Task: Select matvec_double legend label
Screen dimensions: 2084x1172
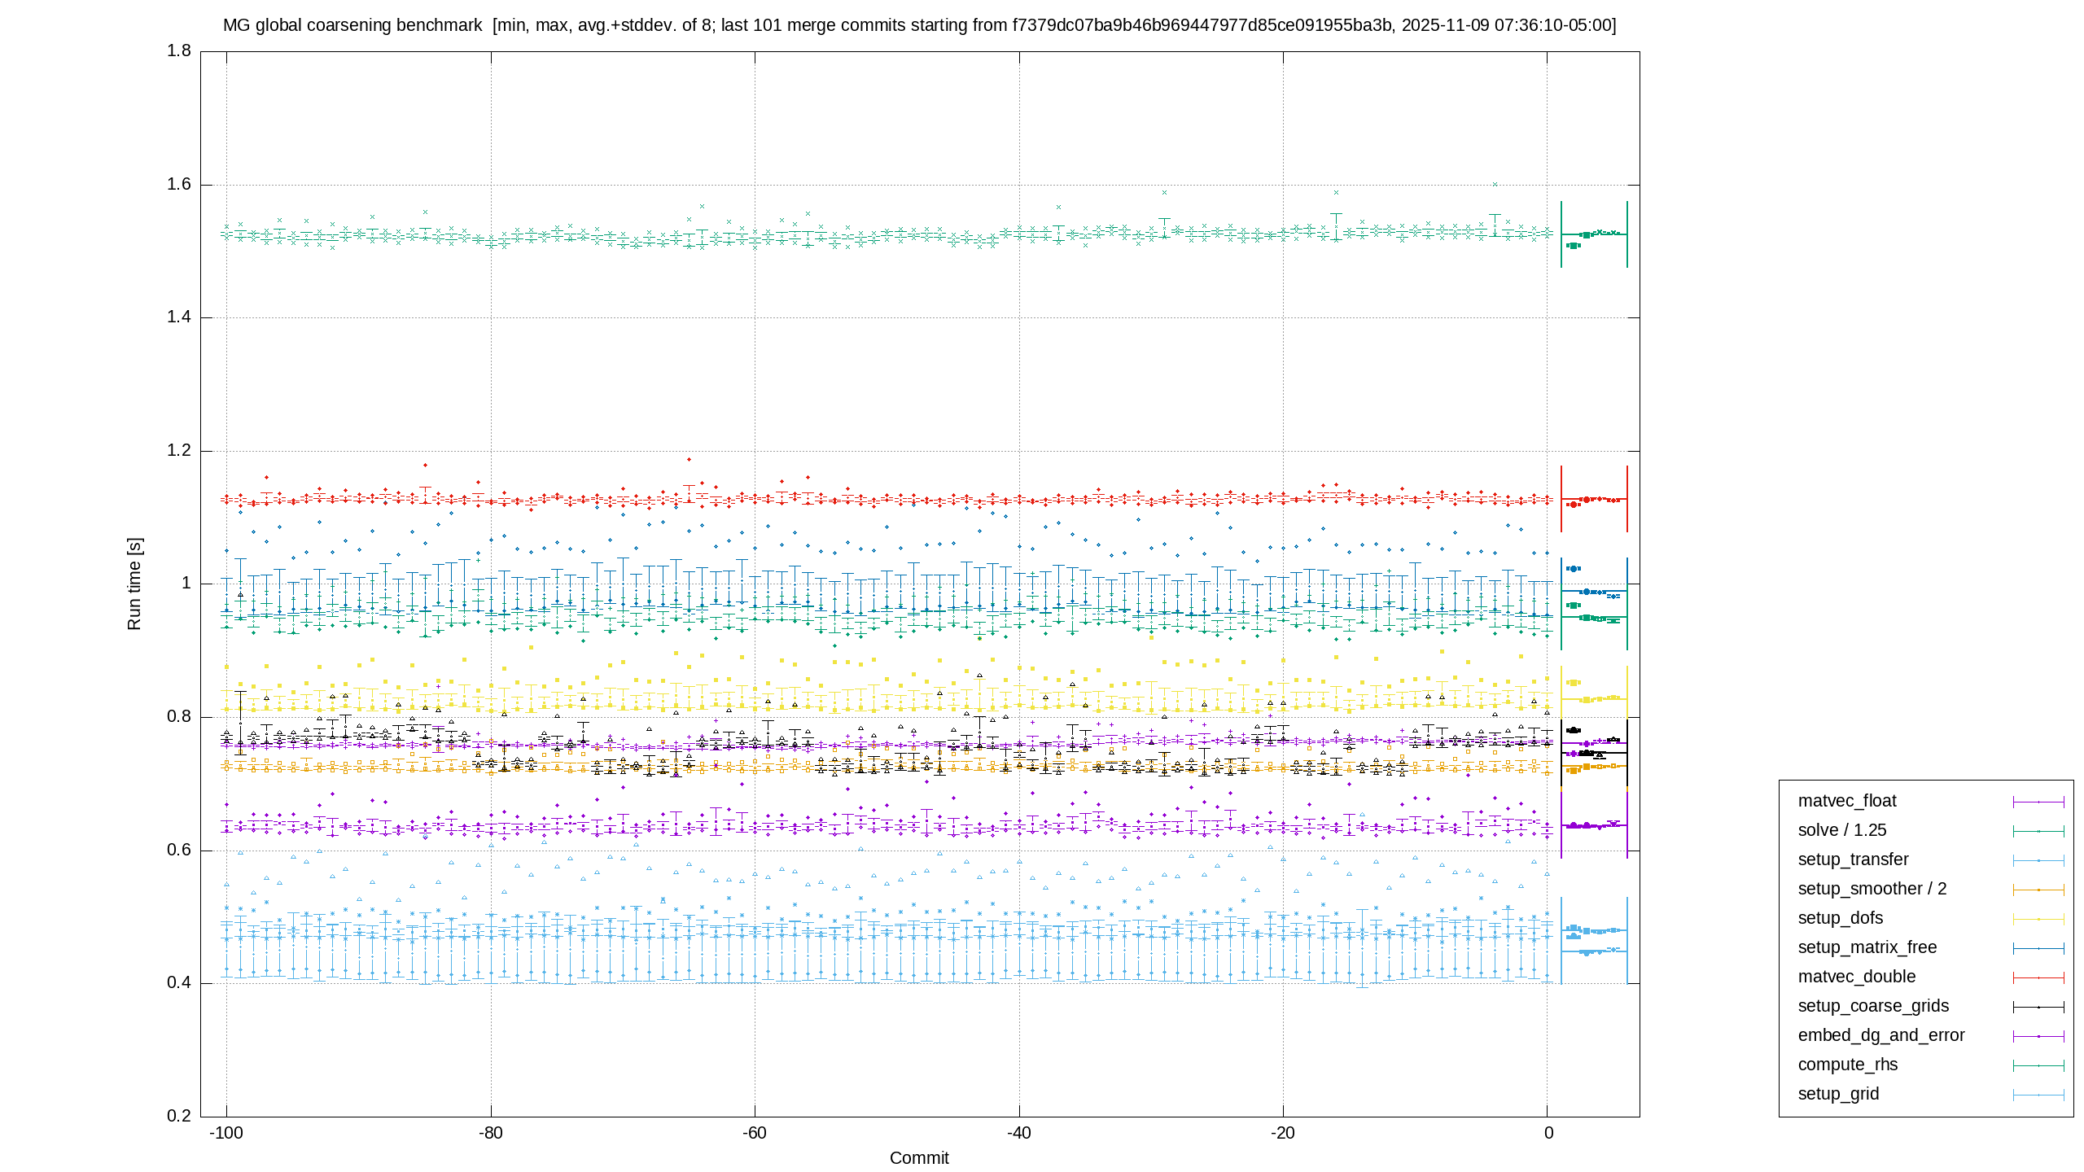Action: (1857, 977)
